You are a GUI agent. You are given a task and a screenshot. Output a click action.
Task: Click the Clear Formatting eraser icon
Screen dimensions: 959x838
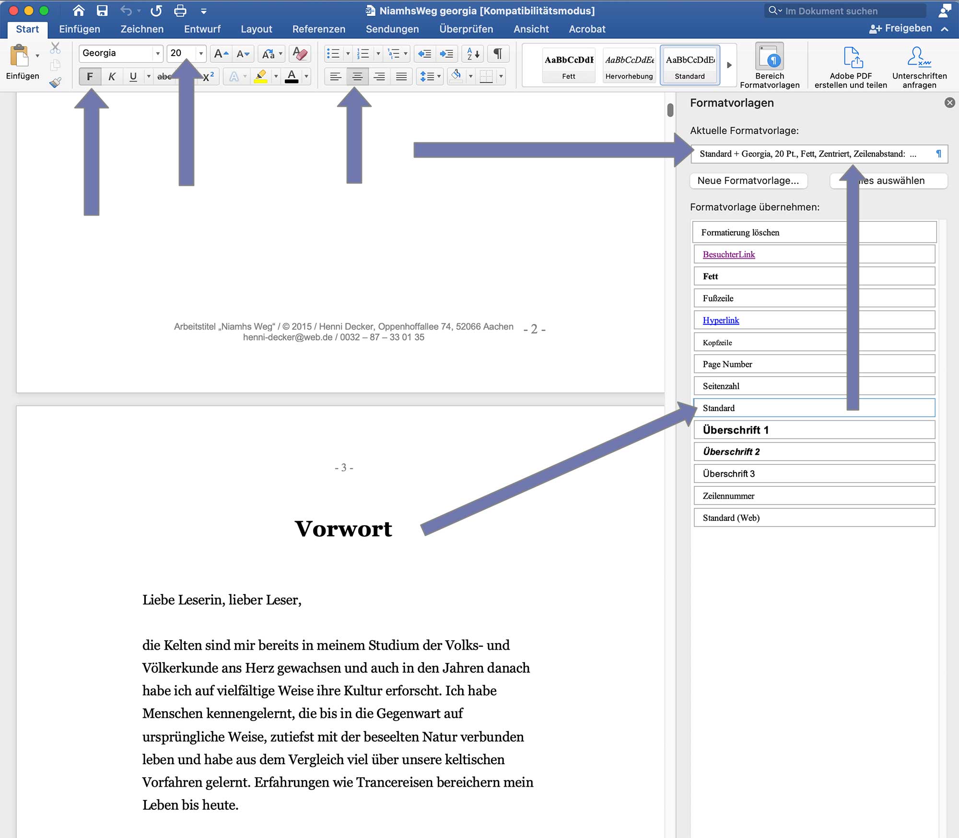tap(300, 53)
